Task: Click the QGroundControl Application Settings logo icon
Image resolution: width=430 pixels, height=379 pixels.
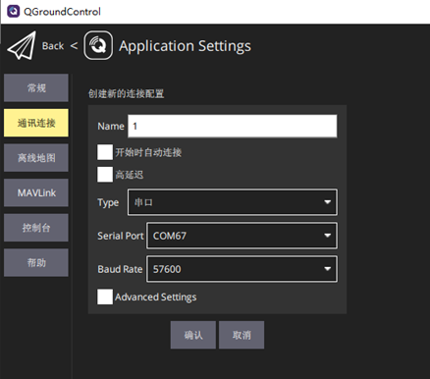Action: point(98,45)
